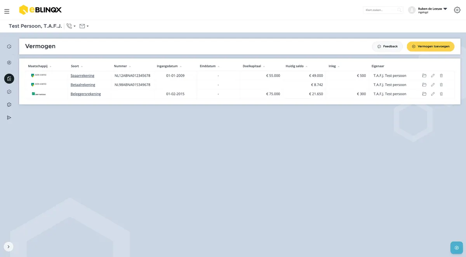This screenshot has height=257, width=466.
Task: Expand the sidebar with the arrow button
Action: point(9,247)
